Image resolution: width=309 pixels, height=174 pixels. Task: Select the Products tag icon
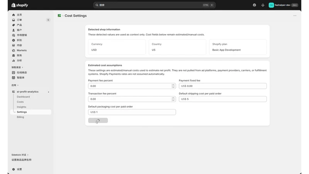14,25
